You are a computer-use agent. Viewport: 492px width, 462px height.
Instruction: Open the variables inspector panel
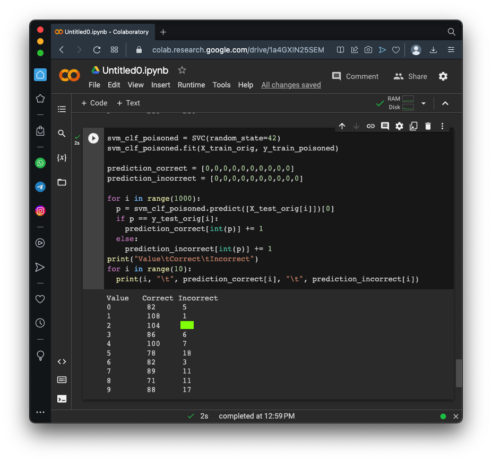62,158
